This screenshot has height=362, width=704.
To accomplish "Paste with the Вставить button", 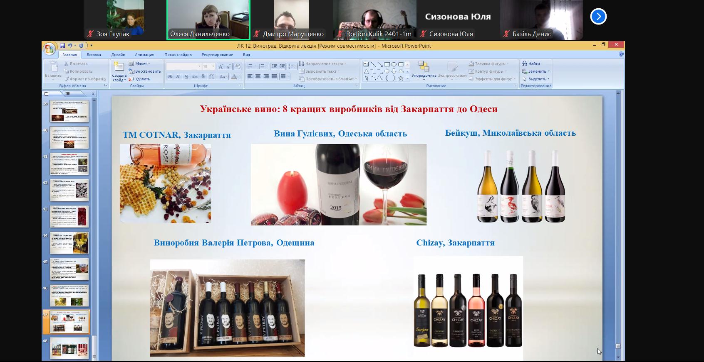I will [x=53, y=70].
